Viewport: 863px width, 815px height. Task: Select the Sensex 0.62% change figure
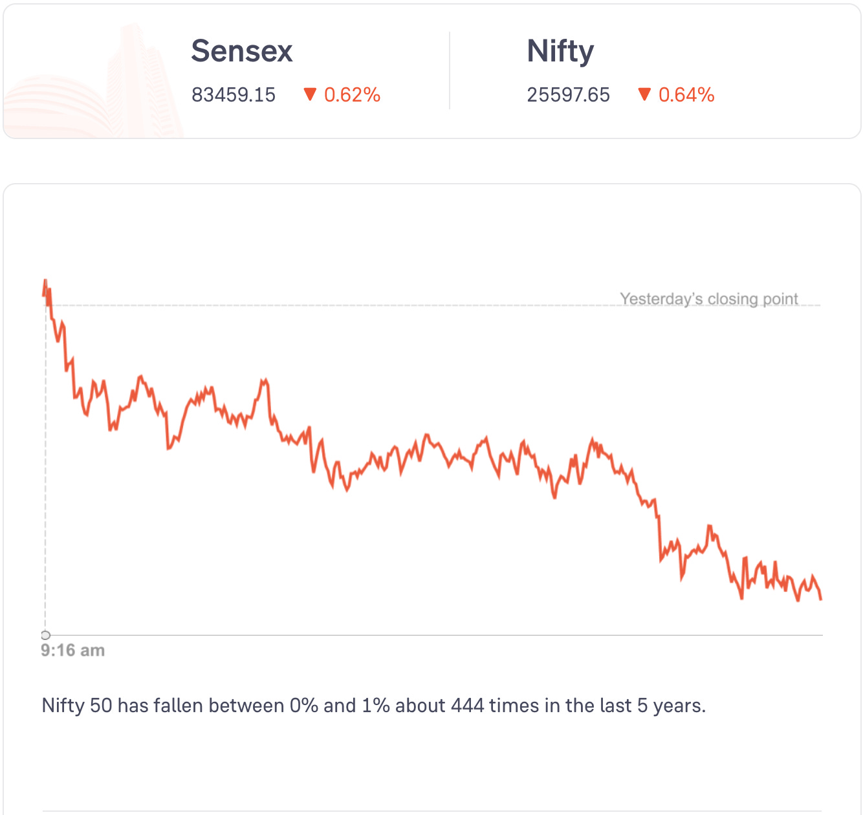pos(352,95)
